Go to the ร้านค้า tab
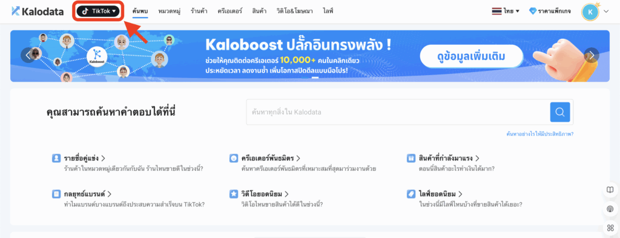620x238 pixels. [x=199, y=11]
